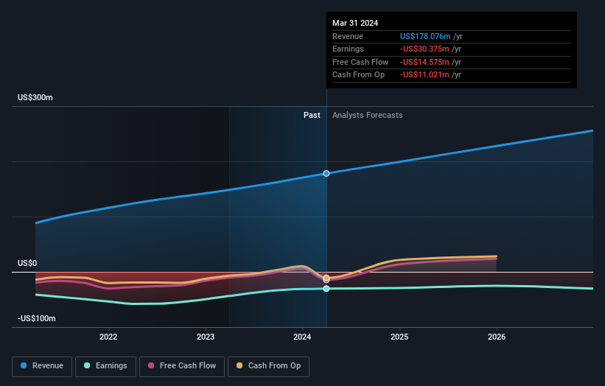
Task: Click the Revenue row label in tooltip
Action: [348, 36]
